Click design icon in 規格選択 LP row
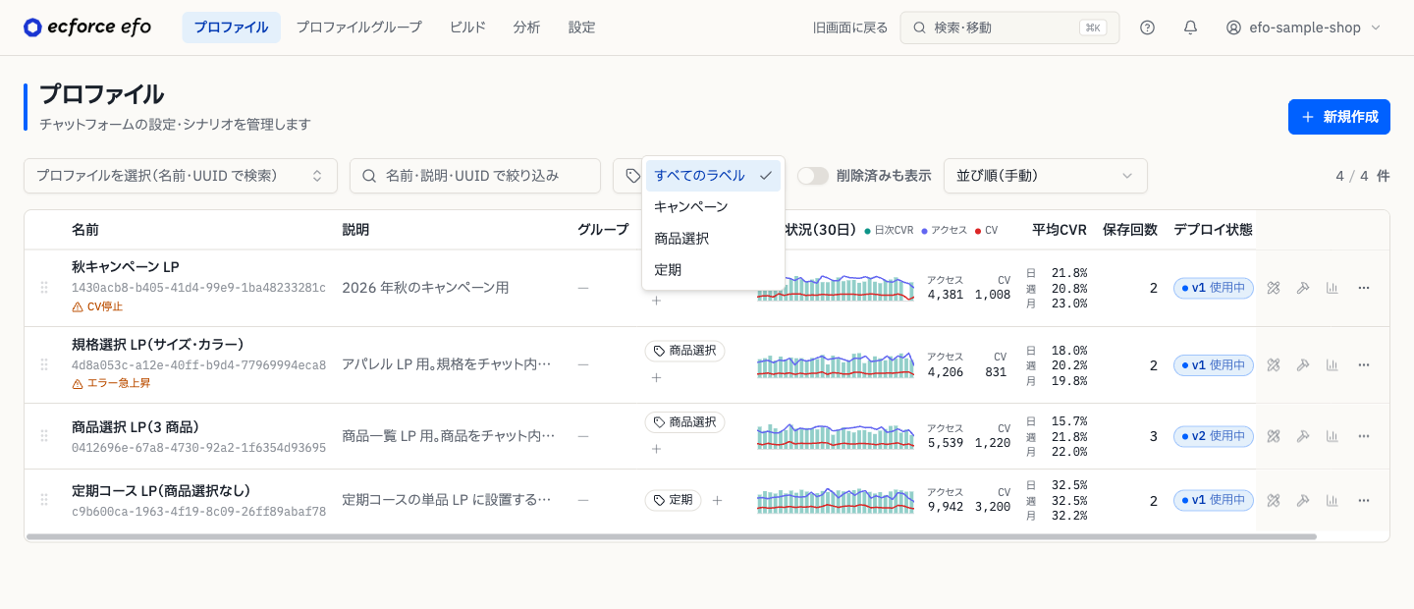1414x609 pixels. [x=1274, y=365]
